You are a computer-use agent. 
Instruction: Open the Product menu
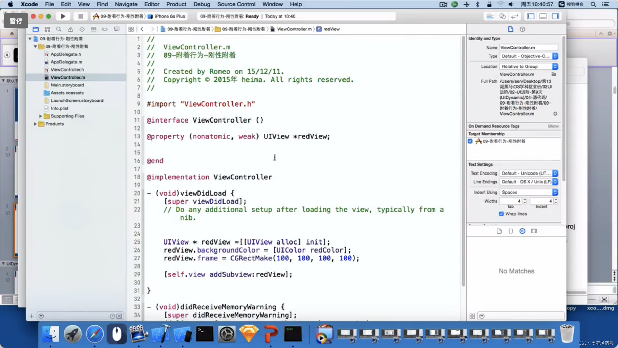[176, 4]
